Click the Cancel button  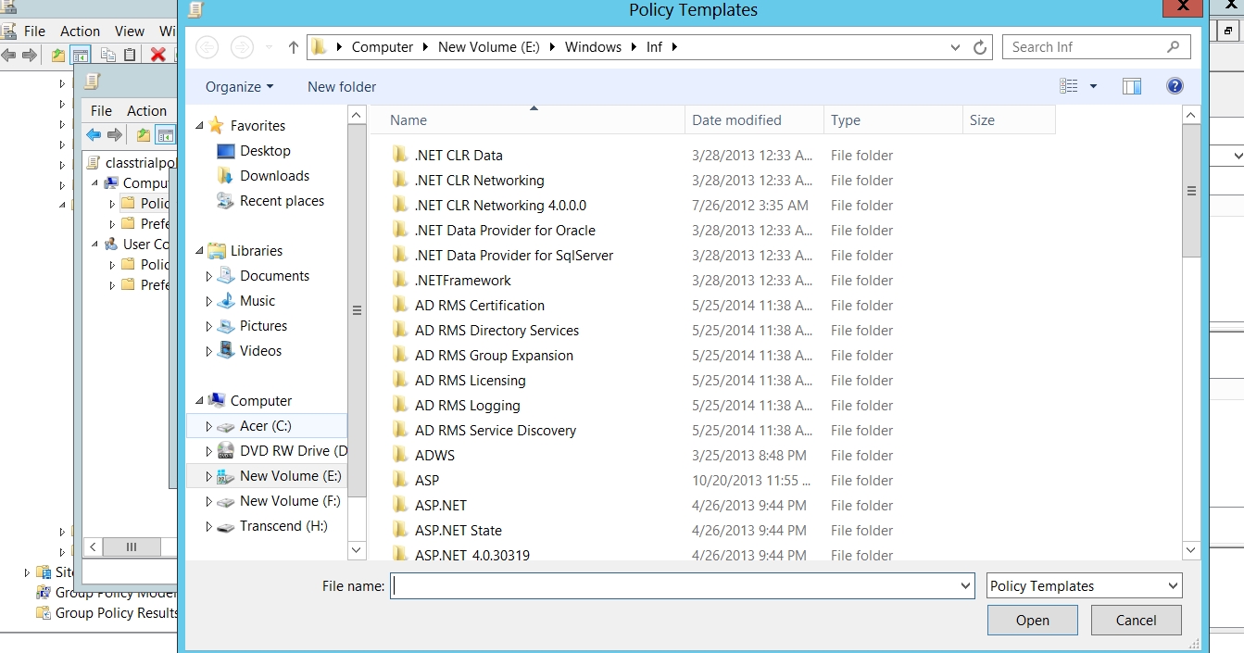[1136, 621]
